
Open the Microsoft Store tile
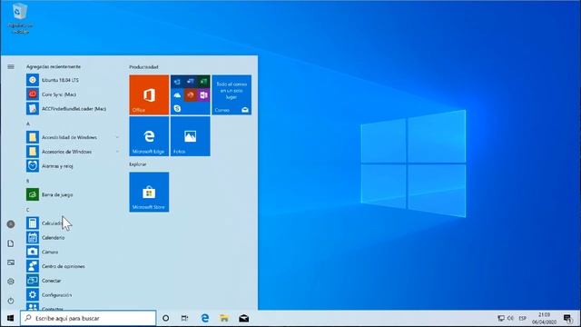[x=149, y=192]
